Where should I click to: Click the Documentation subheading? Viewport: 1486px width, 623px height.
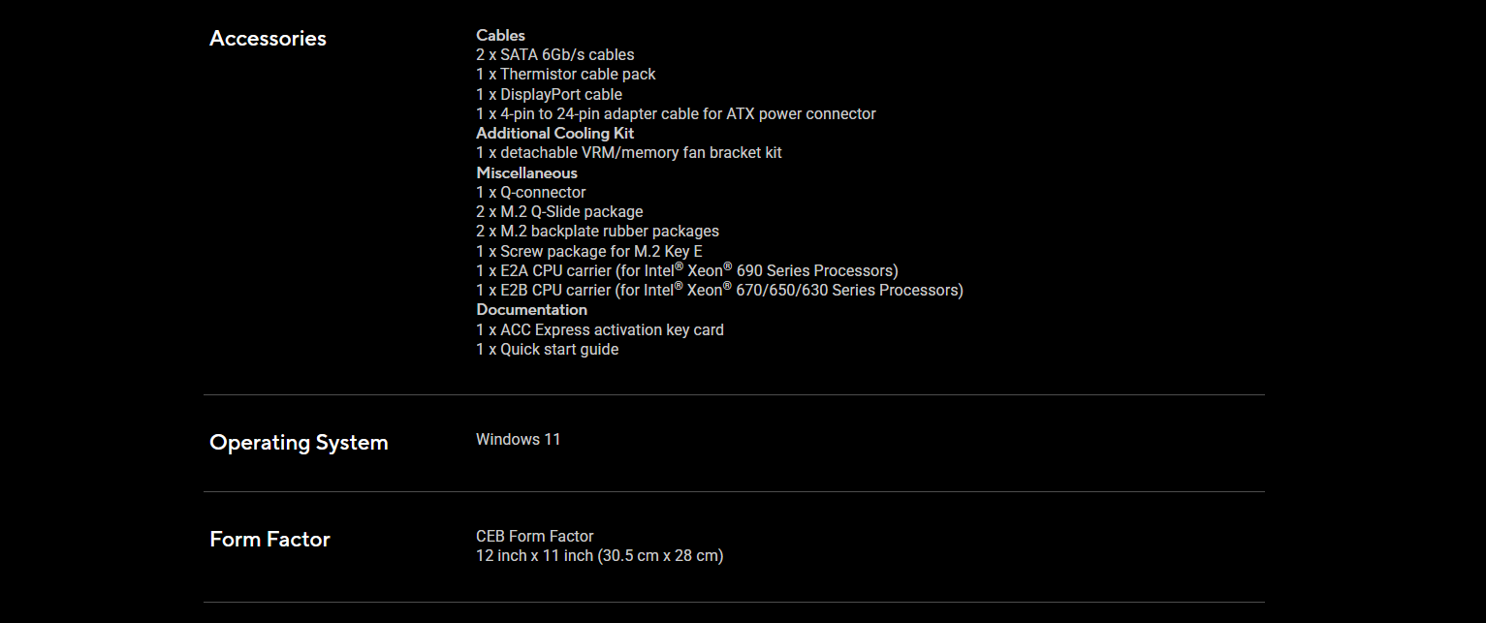(531, 310)
